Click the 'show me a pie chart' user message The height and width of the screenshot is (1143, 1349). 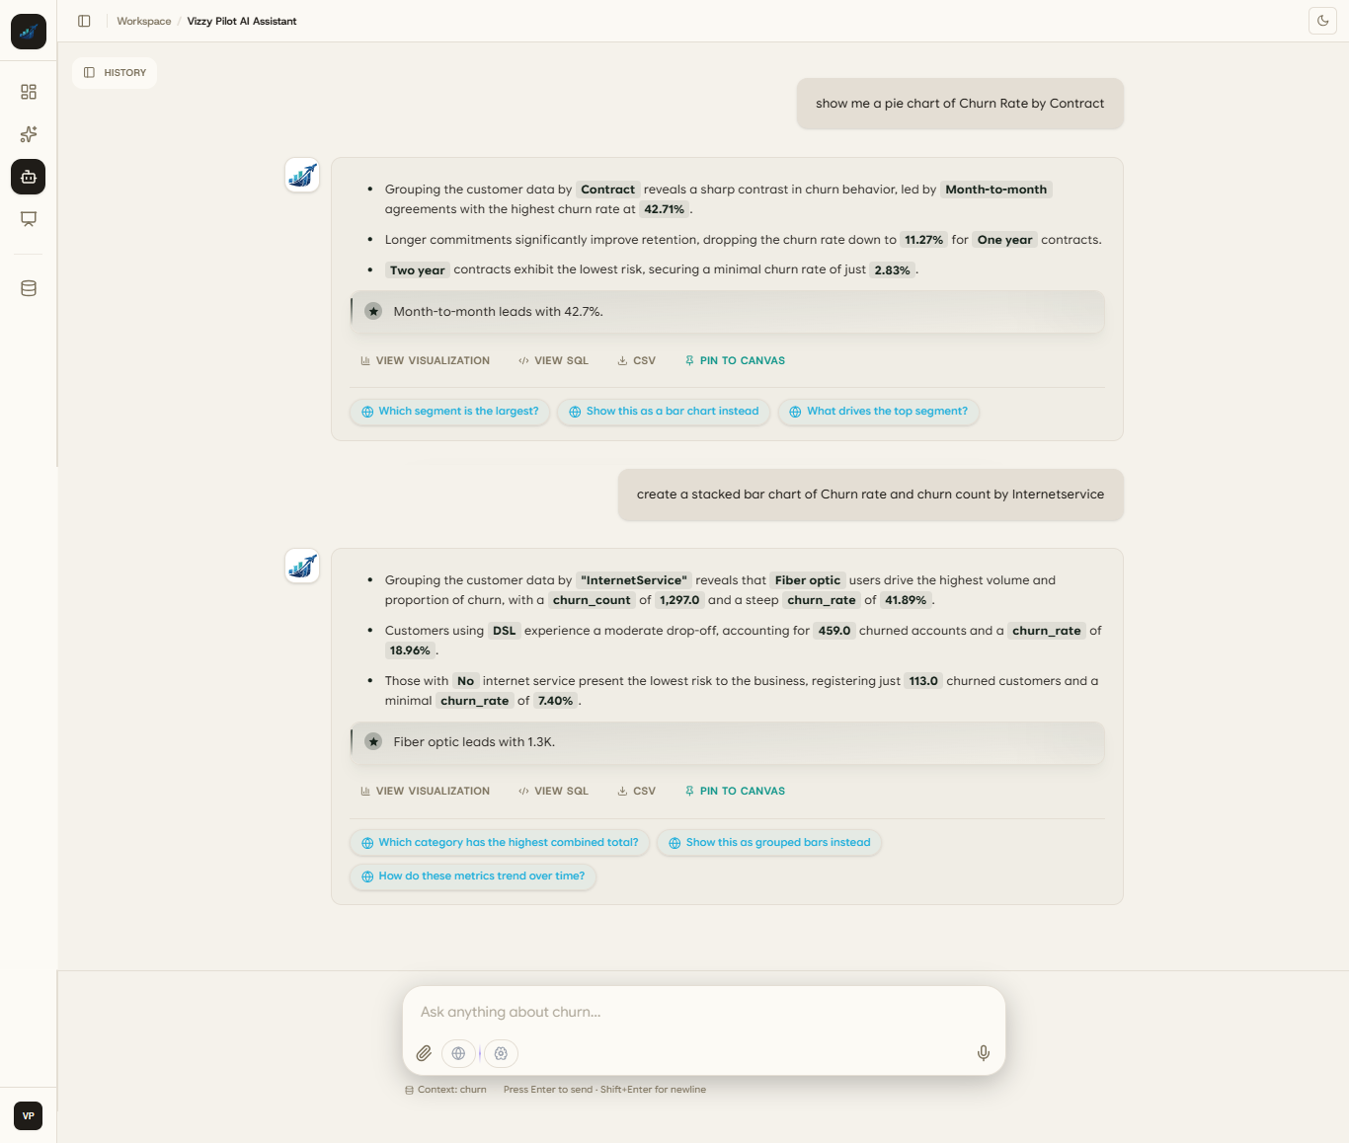pos(960,104)
